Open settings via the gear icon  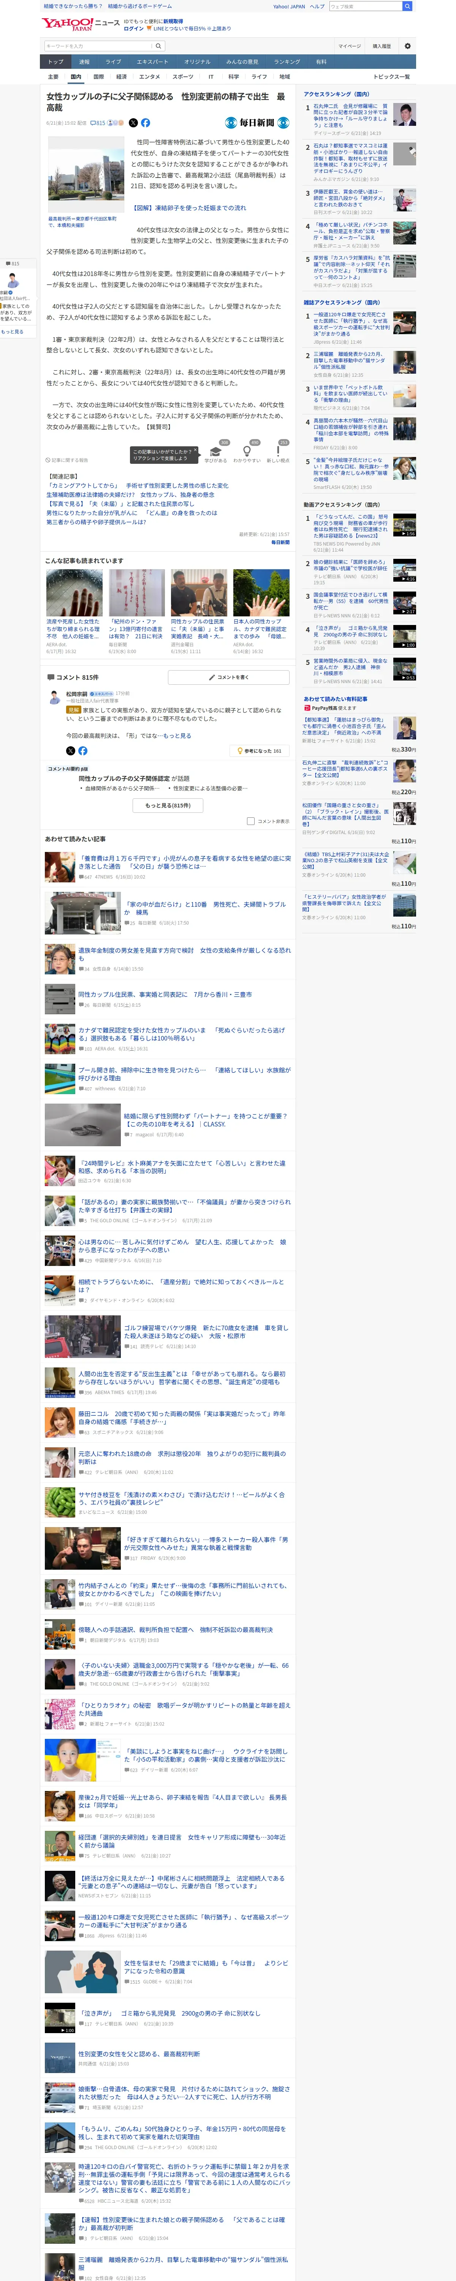coord(407,46)
